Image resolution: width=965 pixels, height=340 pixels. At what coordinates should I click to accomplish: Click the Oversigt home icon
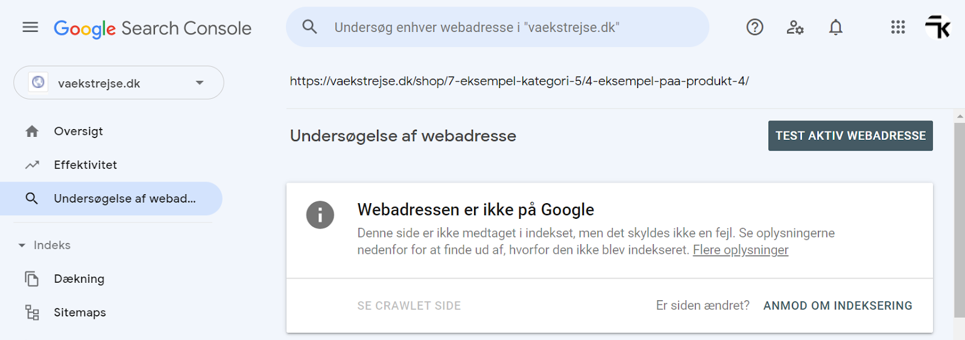point(32,131)
